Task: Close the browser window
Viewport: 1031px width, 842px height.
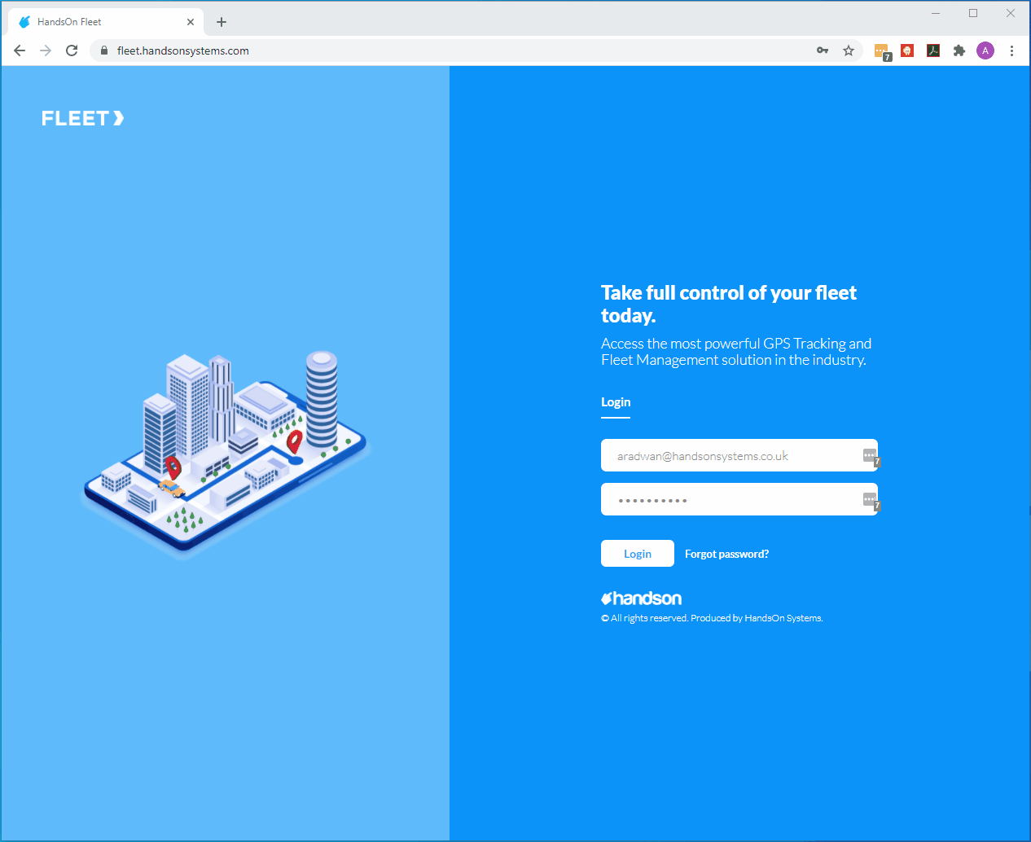Action: point(1011,13)
